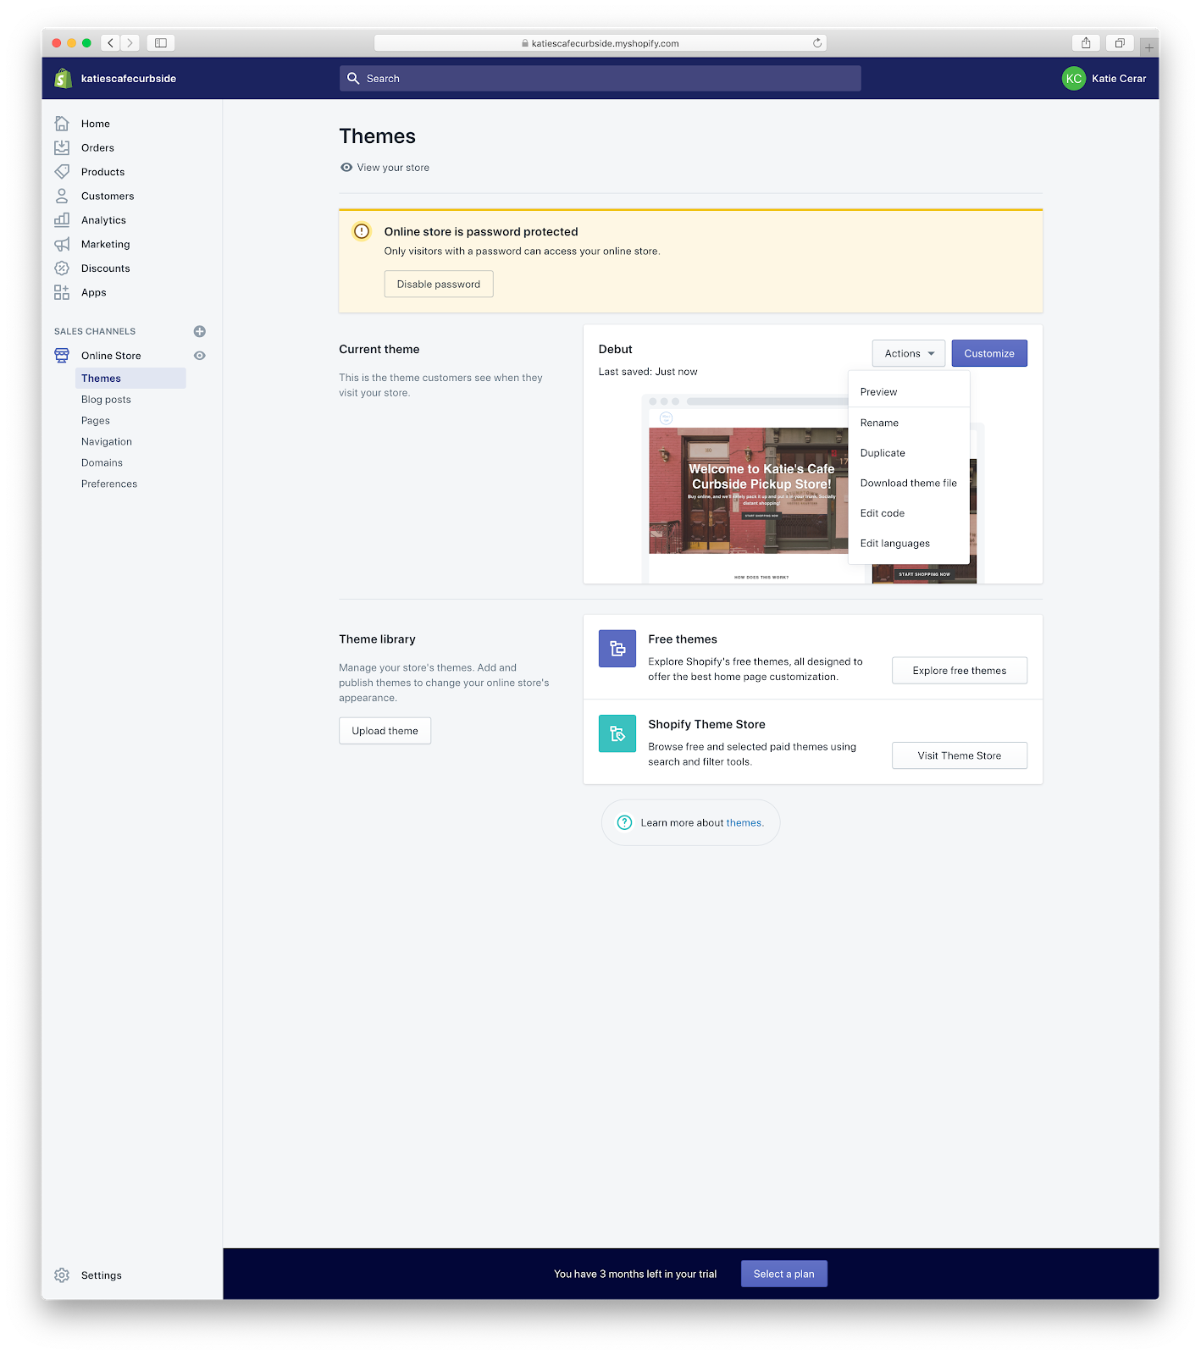
Task: Click the SALES CHANNELS heading
Action: tap(95, 331)
